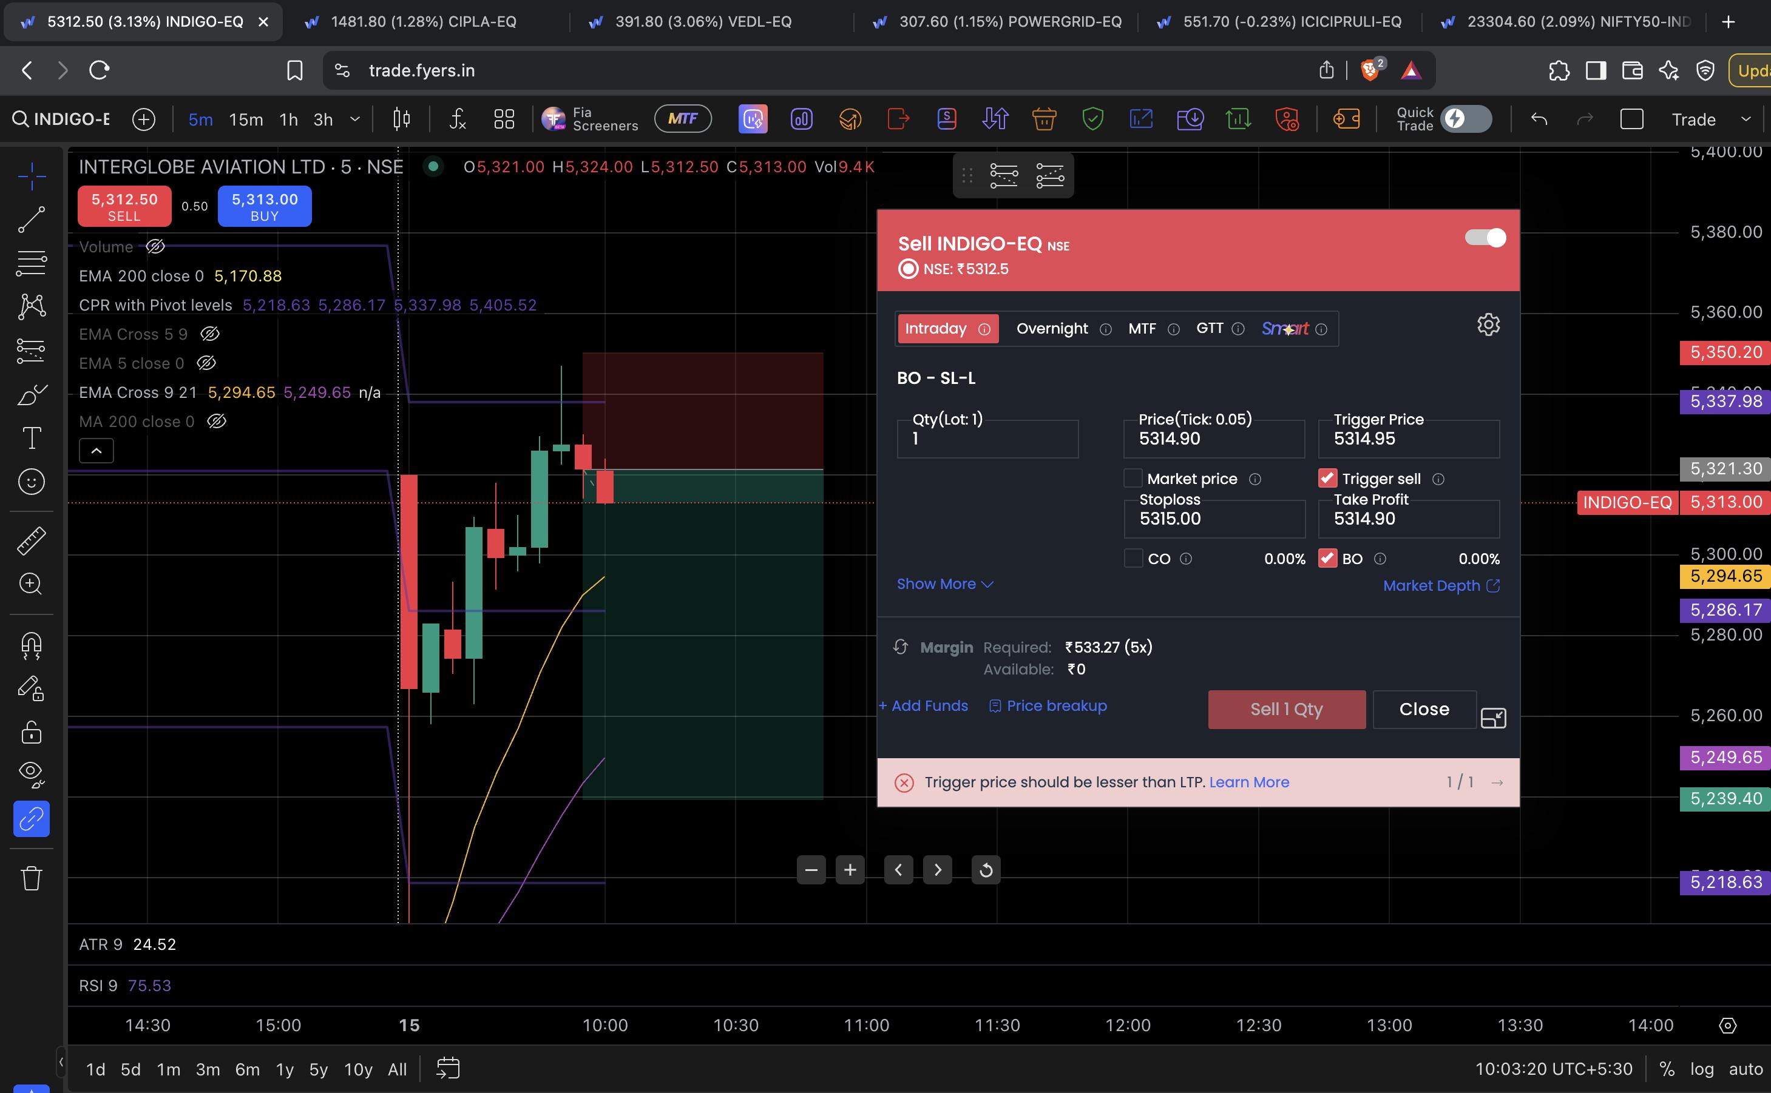Click the Close order button

[x=1424, y=709]
